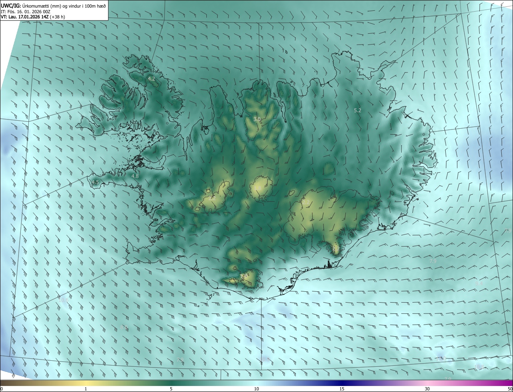The image size is (513, 392).
Task: Click the colorbar tick label 10
Action: pos(256,389)
